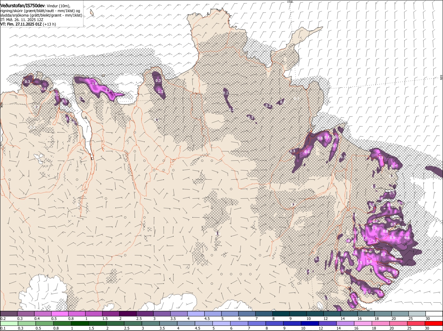Screen dimensions: 443x331
Task: Select the snow scale swatch between 3.5 and 4
Action: pyautogui.click(x=179, y=314)
